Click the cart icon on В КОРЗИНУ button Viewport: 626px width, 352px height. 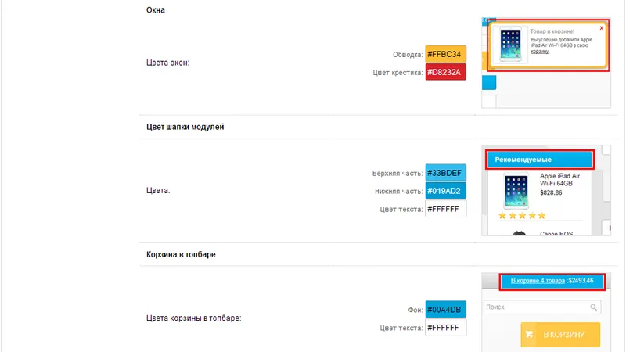pos(530,335)
